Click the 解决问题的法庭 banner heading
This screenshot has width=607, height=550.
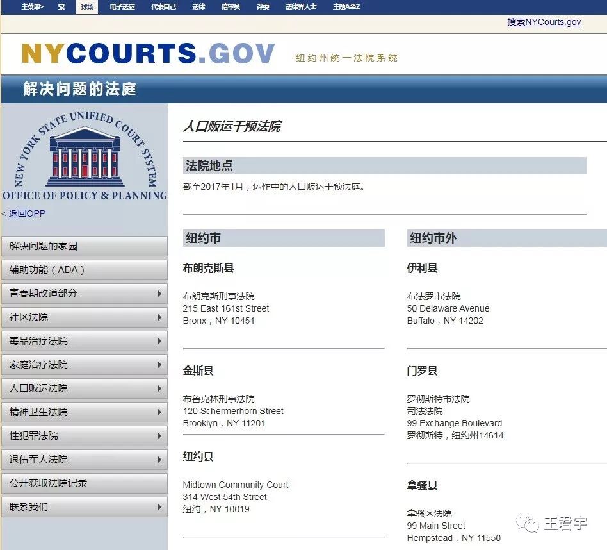click(x=80, y=88)
